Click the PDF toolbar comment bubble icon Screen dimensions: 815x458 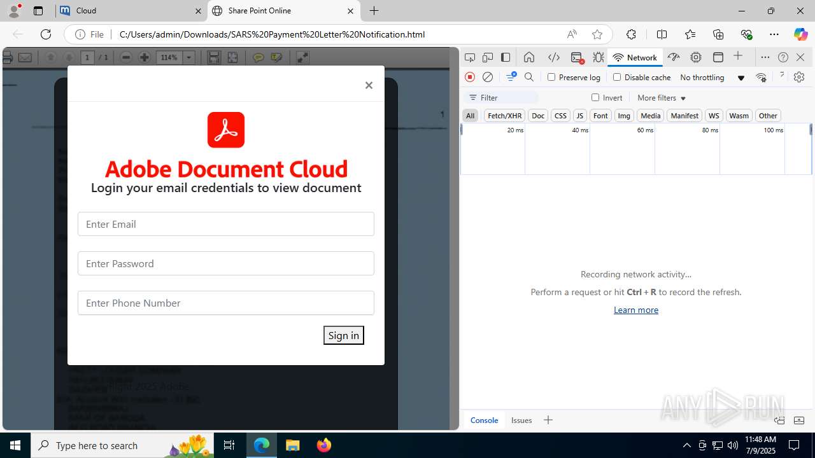point(258,57)
